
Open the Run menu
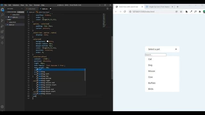tap(31, 5)
